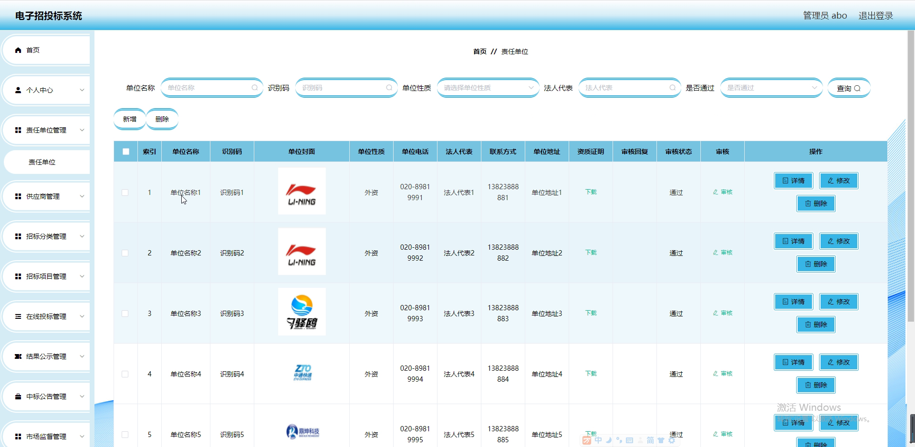The image size is (915, 447).
Task: Check the checkbox for 单位名称2 row
Action: (x=125, y=253)
